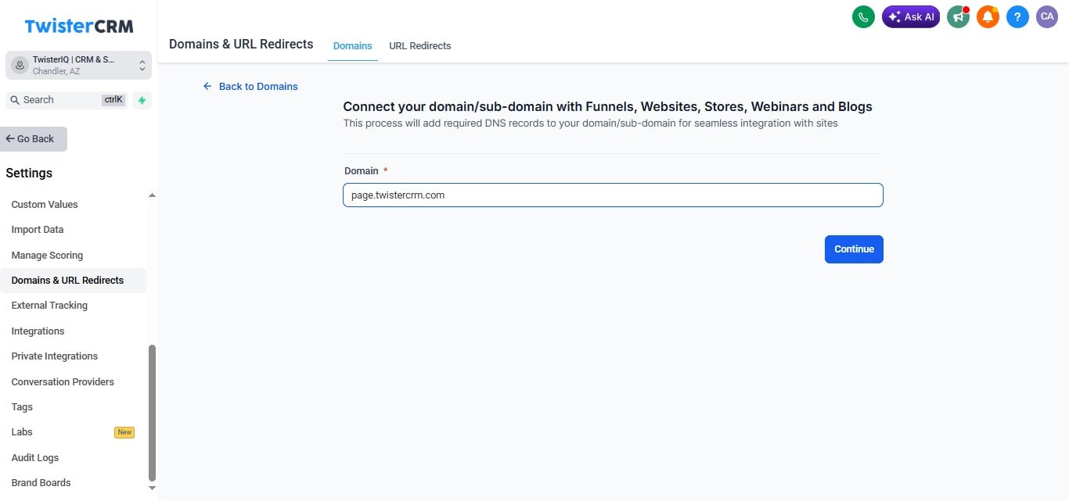Select the Domains tab
The height and width of the screenshot is (501, 1069).
click(353, 46)
